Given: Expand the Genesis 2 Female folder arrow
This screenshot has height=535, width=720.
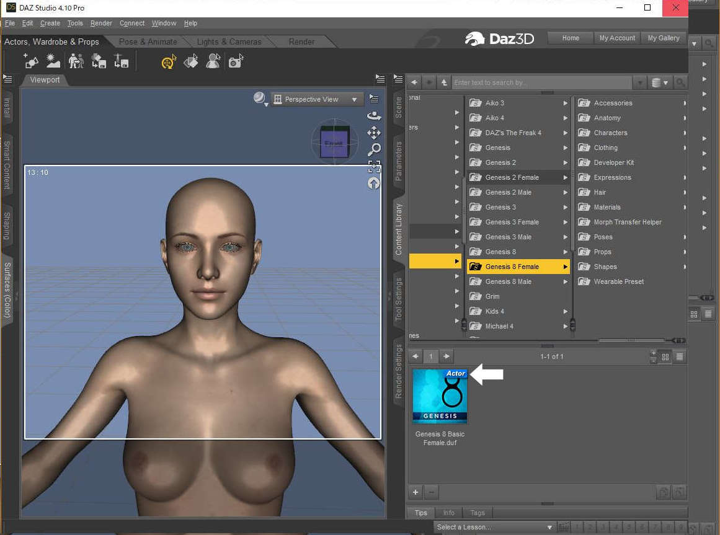Looking at the screenshot, I should pos(565,177).
